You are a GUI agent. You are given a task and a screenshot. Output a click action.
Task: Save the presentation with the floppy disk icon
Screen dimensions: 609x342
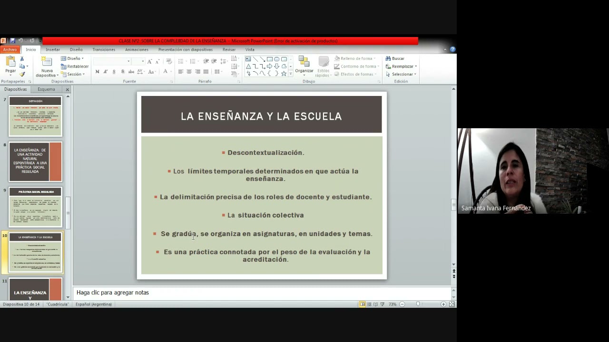click(x=12, y=41)
